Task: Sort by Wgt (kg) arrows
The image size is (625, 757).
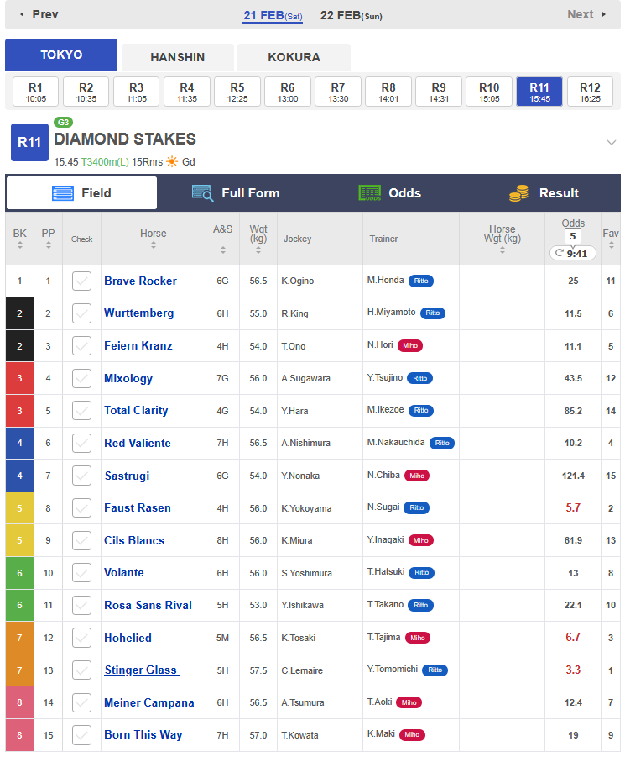Action: click(x=258, y=250)
